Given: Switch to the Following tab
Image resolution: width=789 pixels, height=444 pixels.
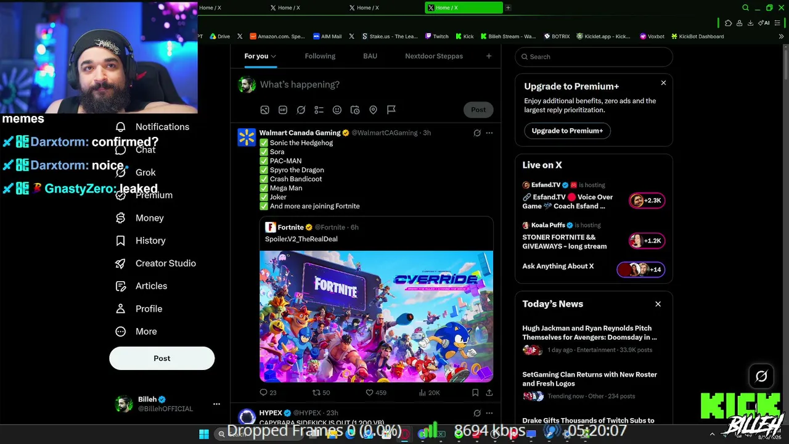Looking at the screenshot, I should (320, 56).
